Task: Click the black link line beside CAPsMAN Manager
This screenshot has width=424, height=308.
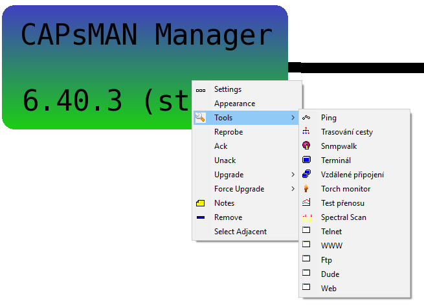Action: point(356,67)
